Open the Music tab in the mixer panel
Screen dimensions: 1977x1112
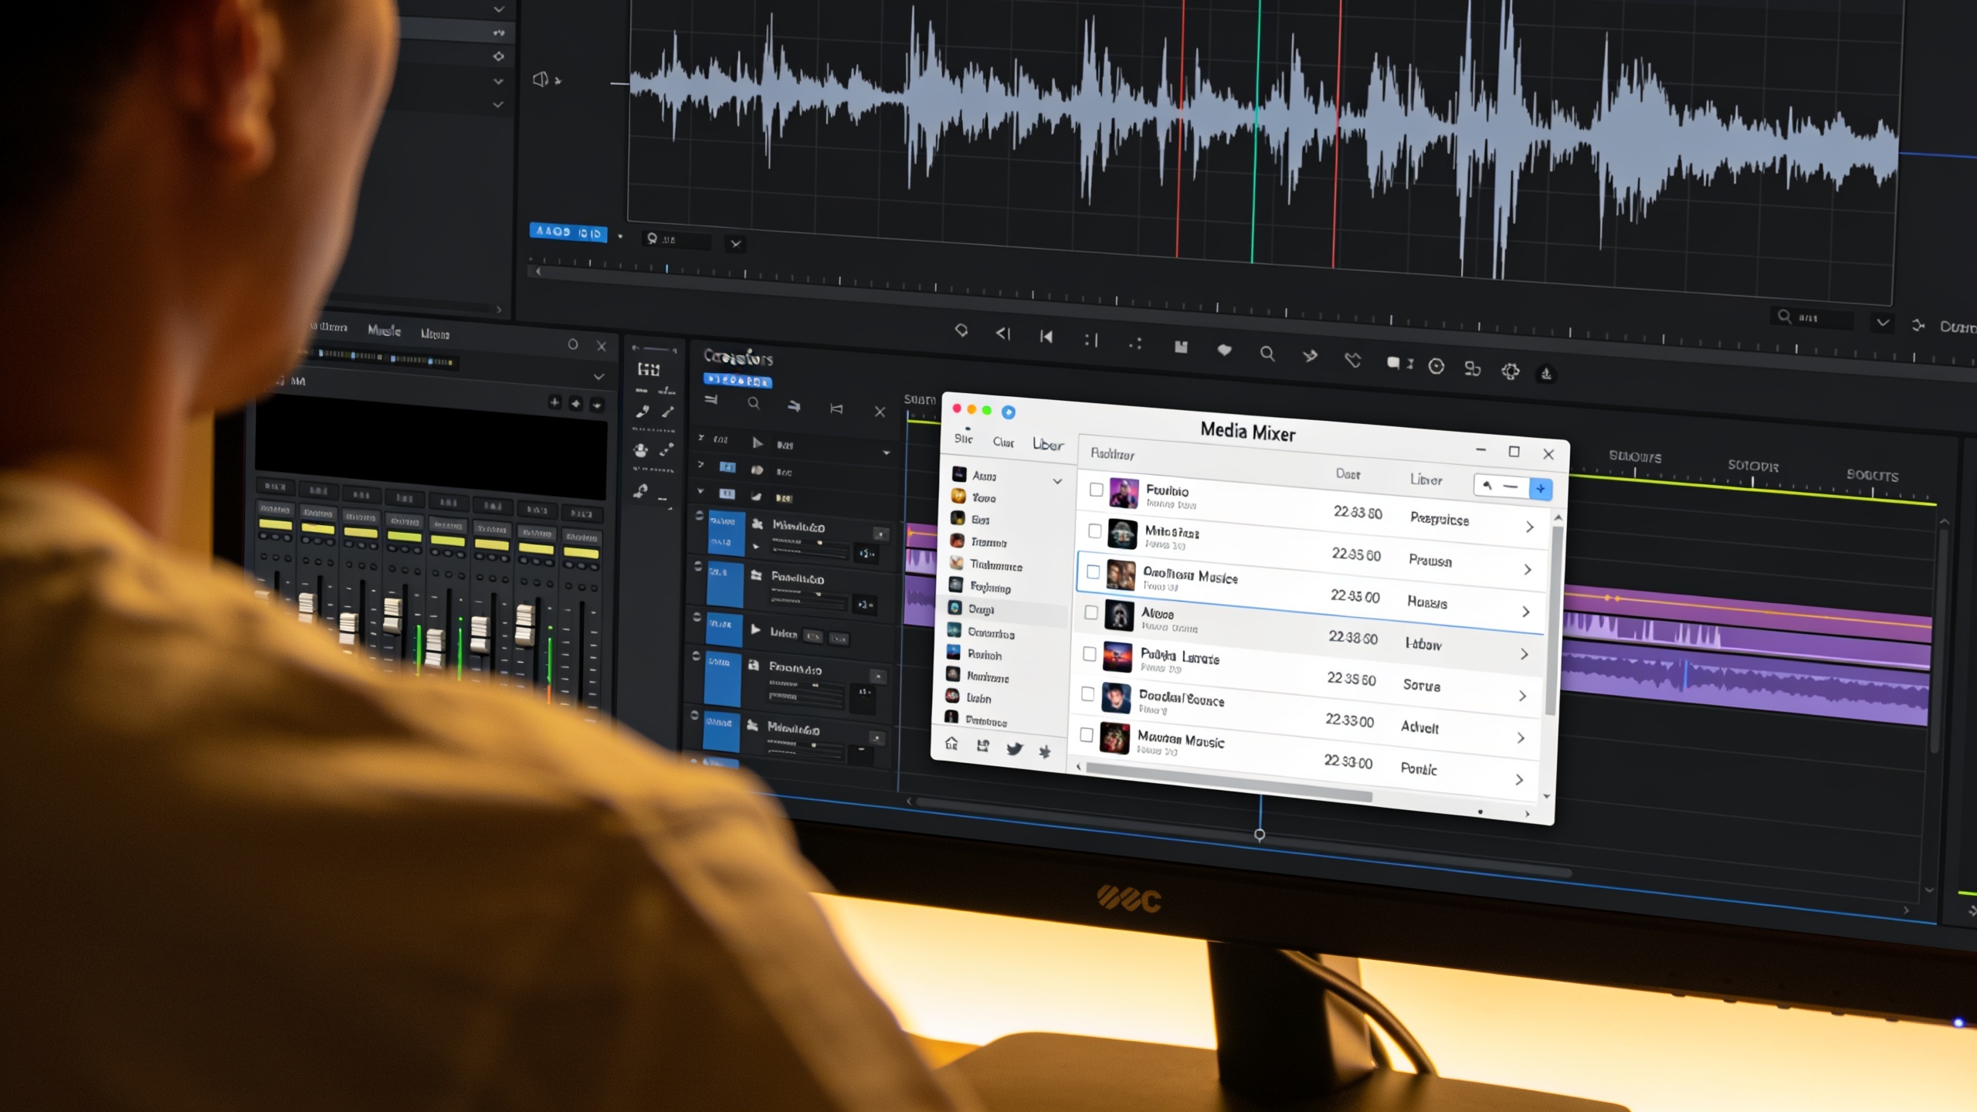point(384,331)
